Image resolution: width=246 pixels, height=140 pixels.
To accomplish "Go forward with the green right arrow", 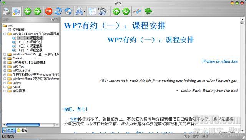I will [38, 12].
